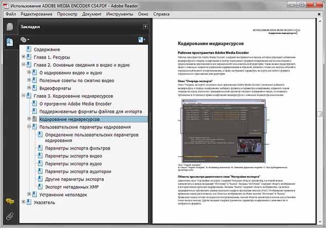Click the scroll-up arrow of document scrollbar

coord(320,21)
